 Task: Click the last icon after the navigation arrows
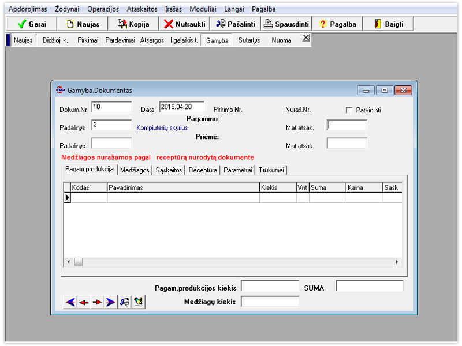(138, 302)
